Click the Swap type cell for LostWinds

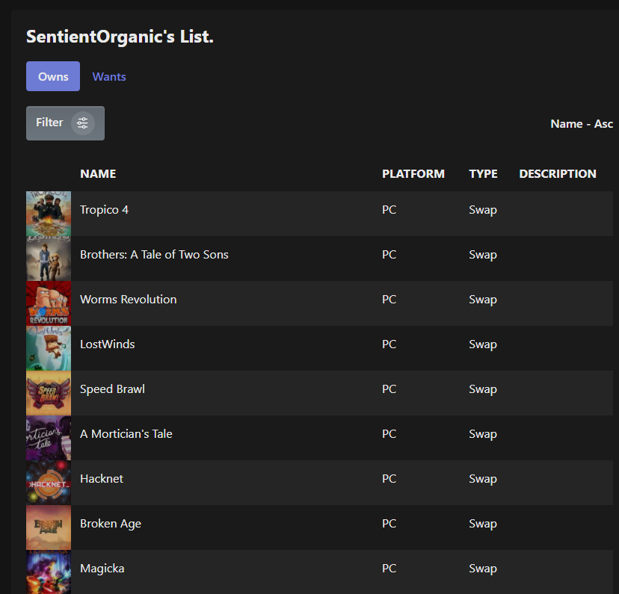point(483,344)
